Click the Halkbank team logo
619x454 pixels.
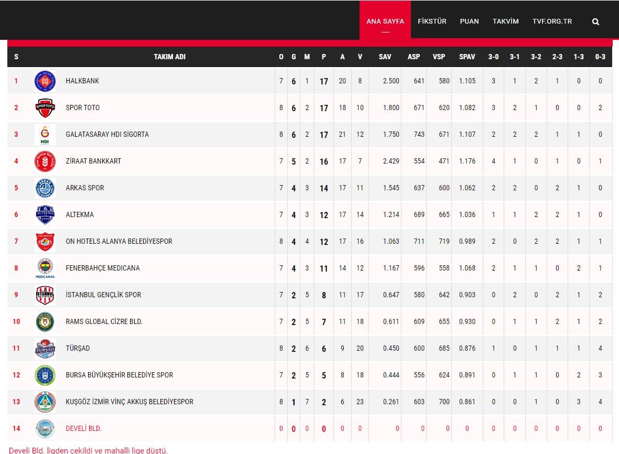click(x=45, y=81)
